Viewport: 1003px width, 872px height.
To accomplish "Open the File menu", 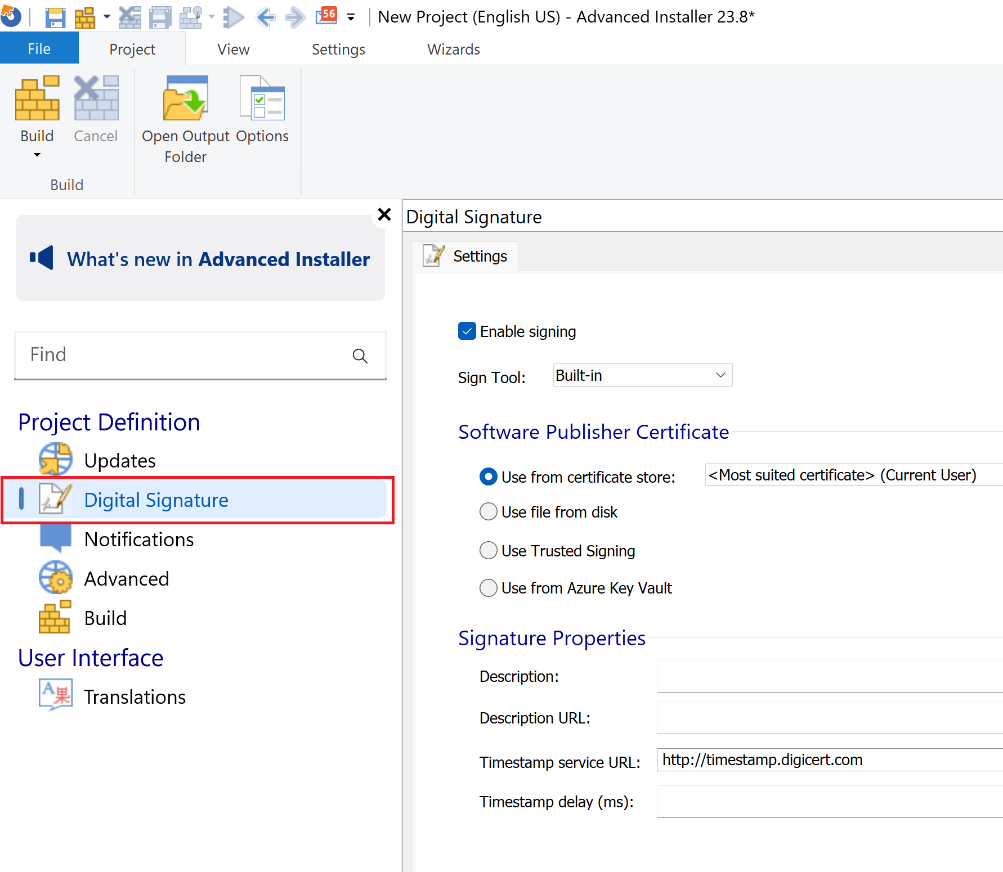I will pyautogui.click(x=39, y=49).
